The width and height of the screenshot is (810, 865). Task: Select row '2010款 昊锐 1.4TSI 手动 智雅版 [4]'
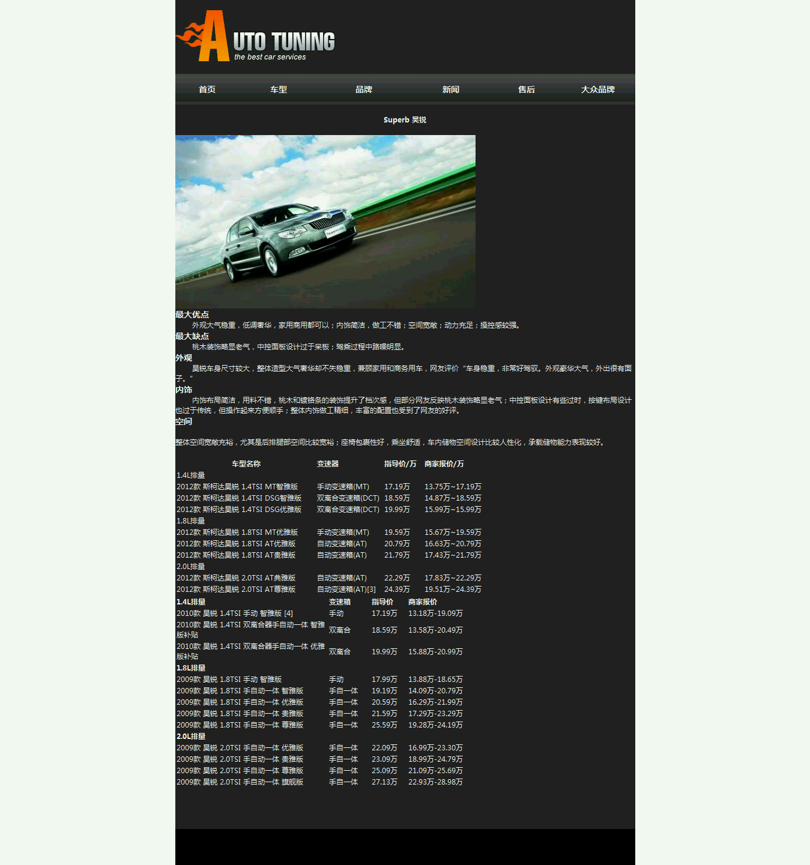pos(320,613)
